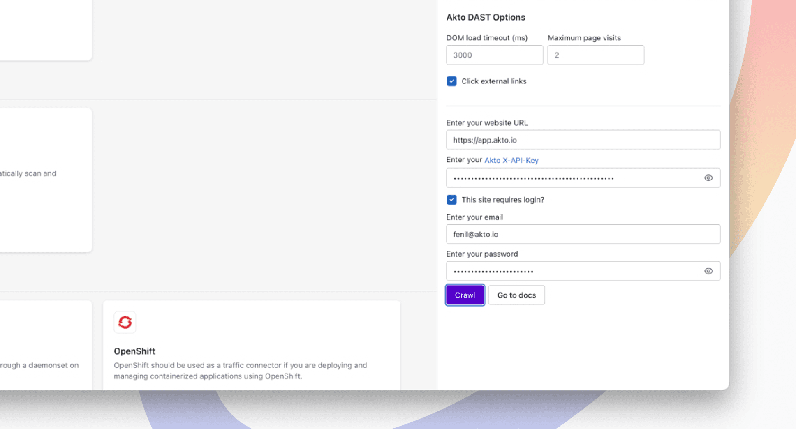Viewport: 796px width, 429px height.
Task: Select the Akto X-API-Key password field
Action: 583,178
